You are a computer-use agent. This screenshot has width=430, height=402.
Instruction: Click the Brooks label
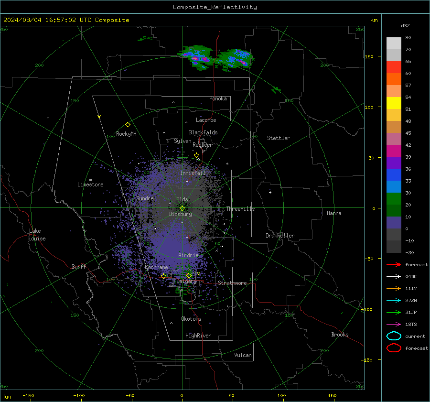[x=340, y=335]
